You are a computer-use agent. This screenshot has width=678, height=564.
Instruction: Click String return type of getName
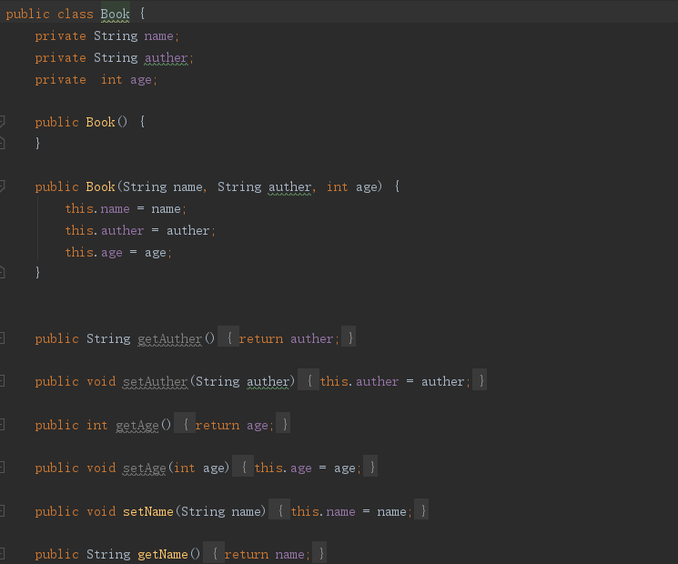click(108, 555)
